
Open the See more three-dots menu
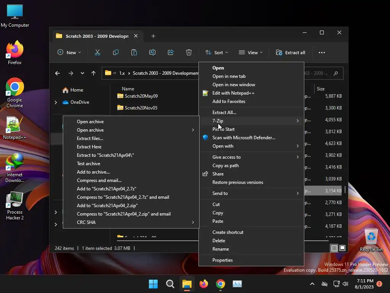click(321, 53)
